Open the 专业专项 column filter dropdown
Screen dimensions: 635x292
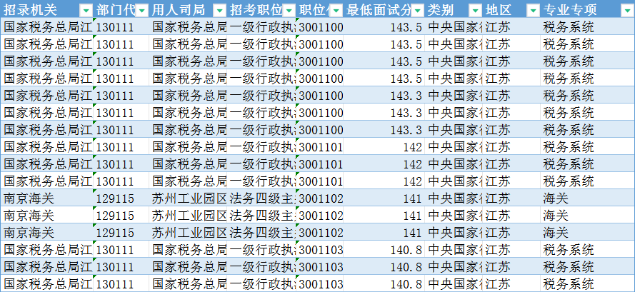click(x=626, y=10)
